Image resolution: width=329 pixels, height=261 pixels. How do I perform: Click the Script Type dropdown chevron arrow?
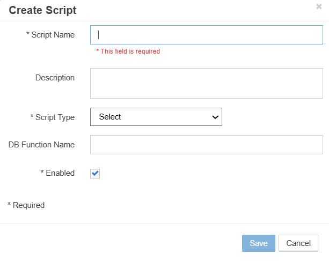215,117
